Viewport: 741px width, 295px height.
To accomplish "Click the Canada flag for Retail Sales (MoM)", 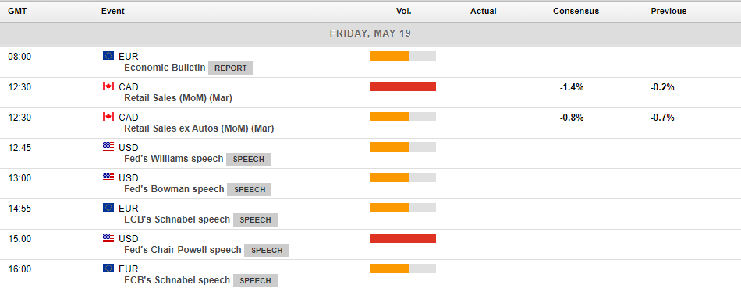I will tap(108, 86).
